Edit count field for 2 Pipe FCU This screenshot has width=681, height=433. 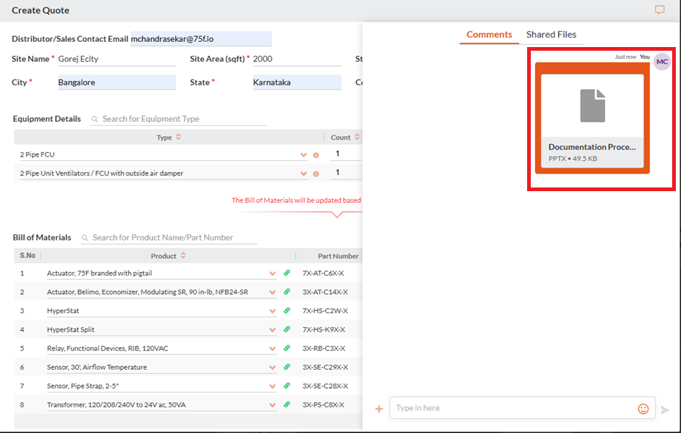click(346, 154)
